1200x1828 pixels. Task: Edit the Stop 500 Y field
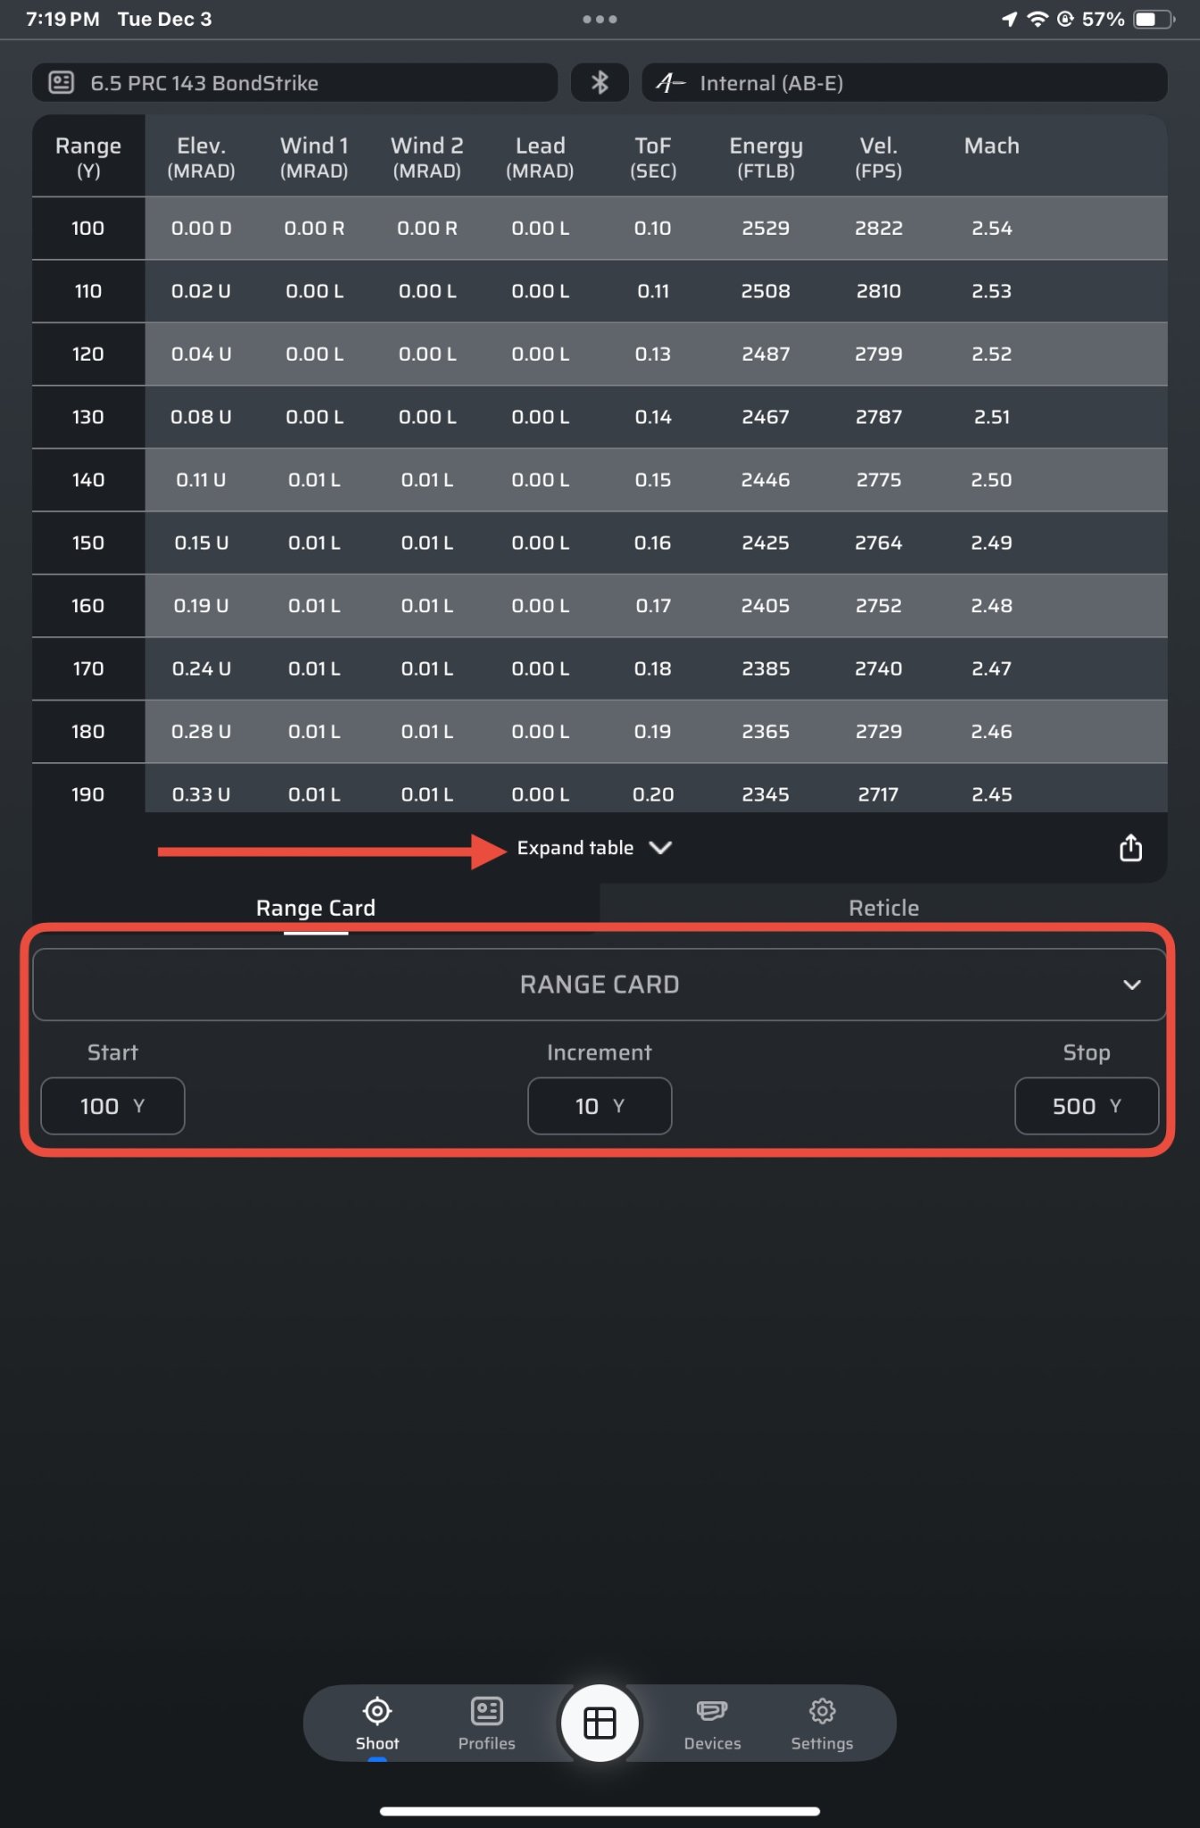pyautogui.click(x=1086, y=1106)
